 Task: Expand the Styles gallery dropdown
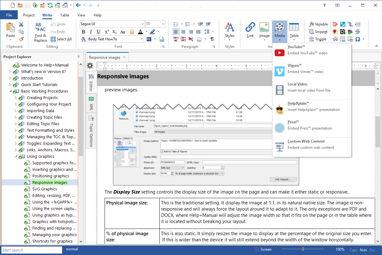tap(230, 40)
